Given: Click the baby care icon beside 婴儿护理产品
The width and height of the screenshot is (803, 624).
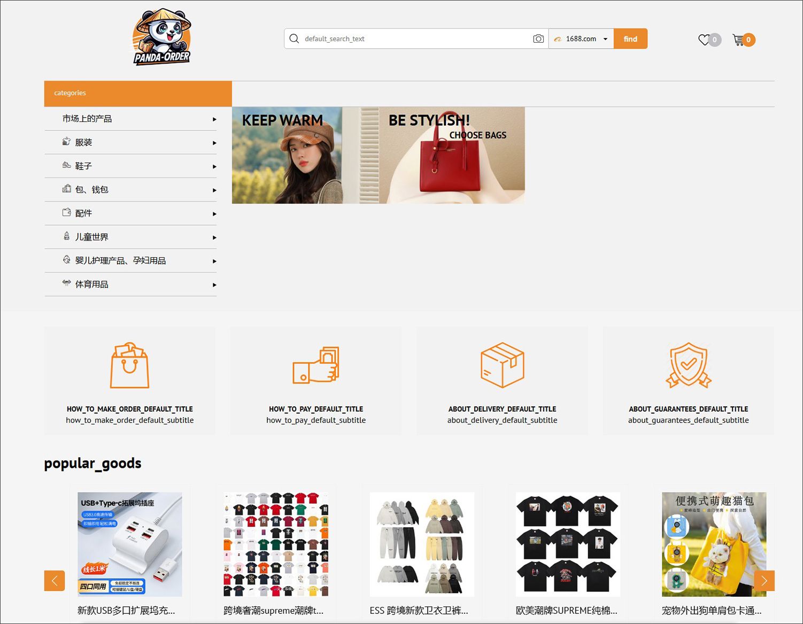Looking at the screenshot, I should 66,260.
